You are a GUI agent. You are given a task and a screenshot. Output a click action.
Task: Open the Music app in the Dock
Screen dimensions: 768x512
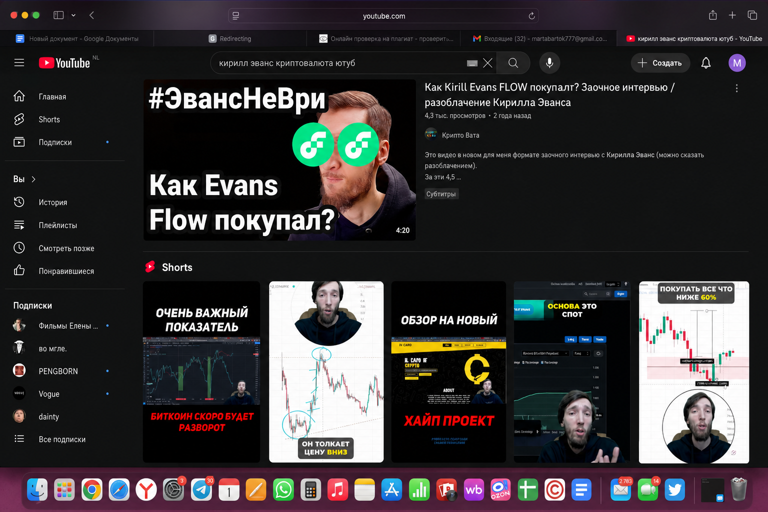tap(338, 490)
